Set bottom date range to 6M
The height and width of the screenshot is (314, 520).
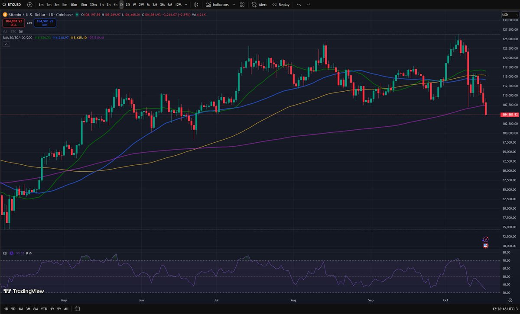pos(36,308)
